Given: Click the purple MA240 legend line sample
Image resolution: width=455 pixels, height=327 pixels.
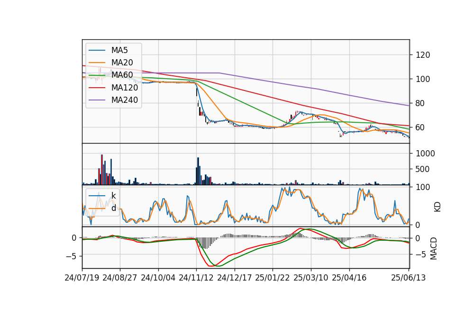Looking at the screenshot, I should coord(97,100).
